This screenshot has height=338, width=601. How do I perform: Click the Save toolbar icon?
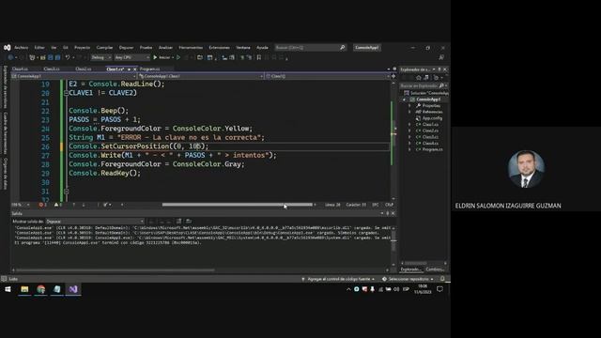pyautogui.click(x=50, y=57)
